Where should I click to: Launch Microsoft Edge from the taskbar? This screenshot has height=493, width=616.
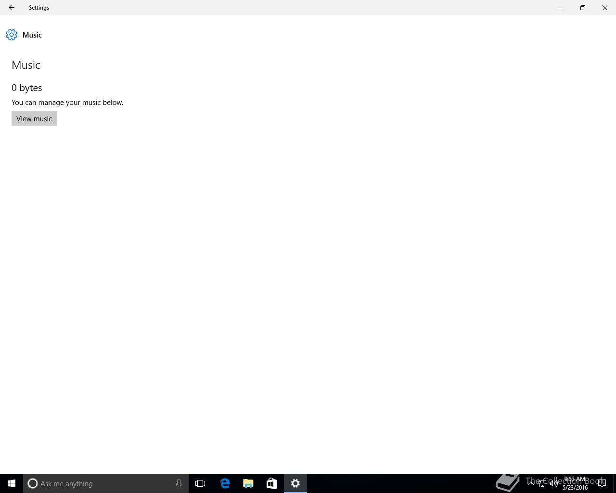tap(225, 483)
